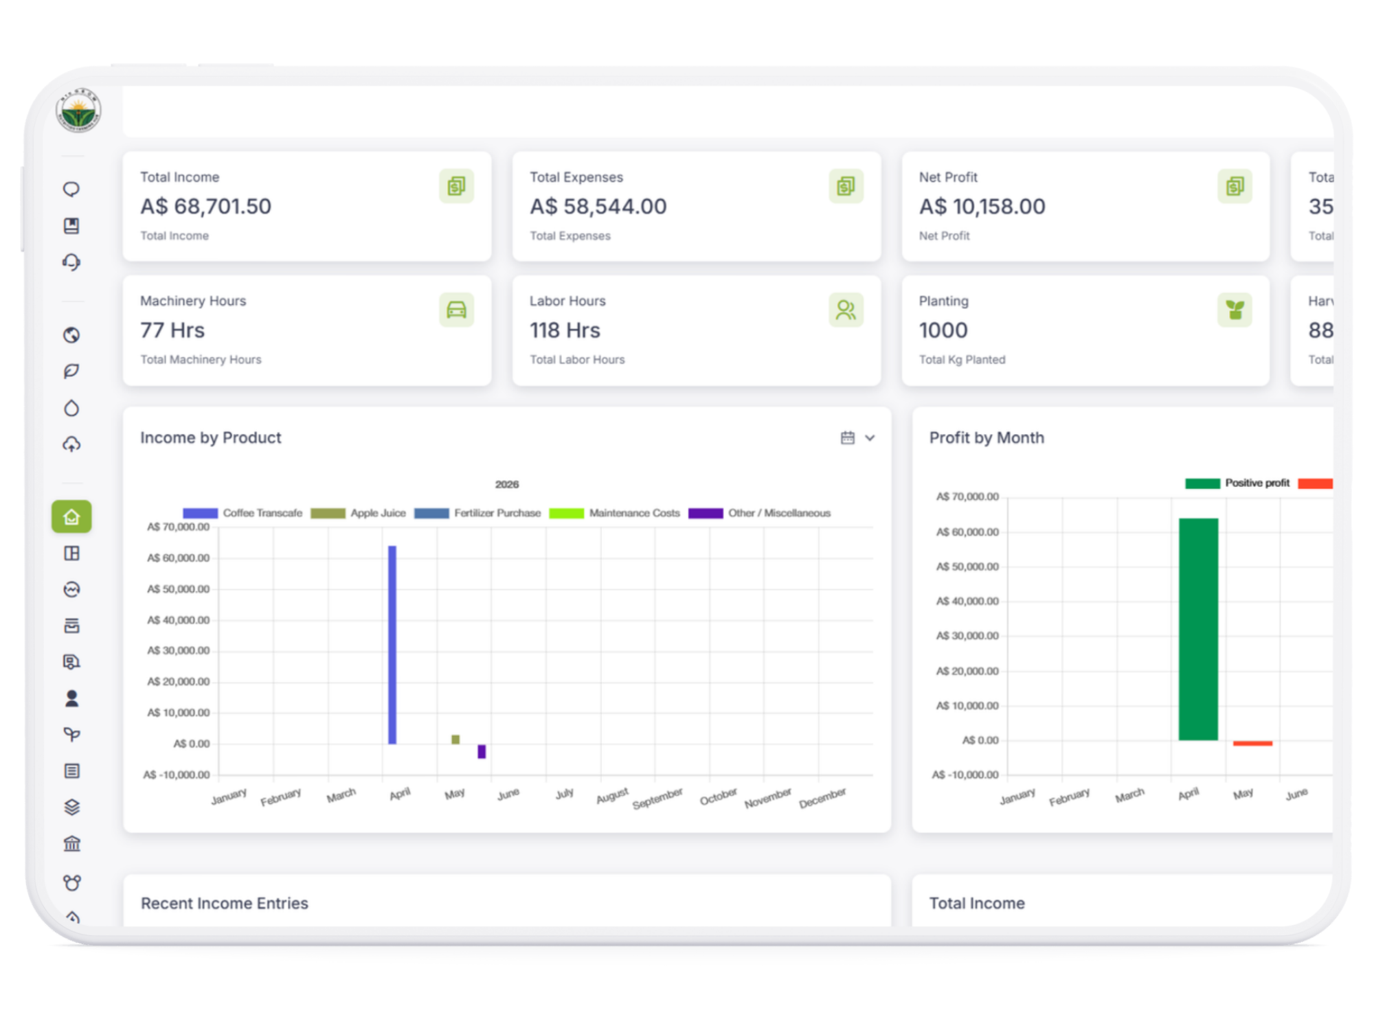
Task: Toggle Coffee Transcafe legend series
Action: pyautogui.click(x=243, y=513)
